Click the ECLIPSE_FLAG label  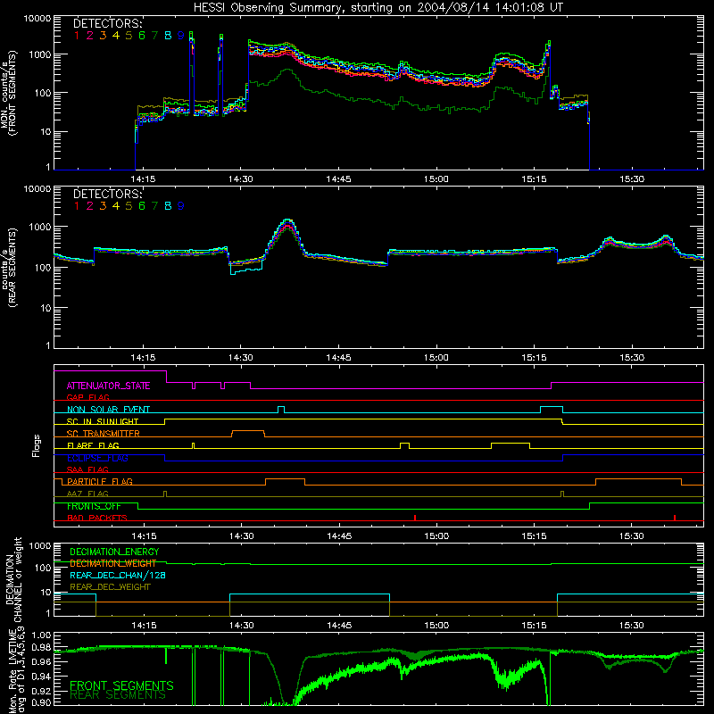pos(97,458)
